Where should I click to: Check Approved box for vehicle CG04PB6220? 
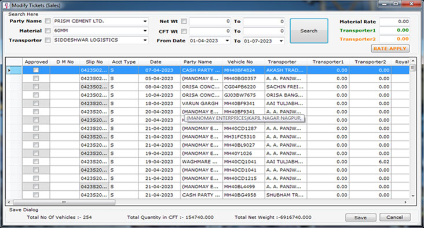tap(36, 86)
